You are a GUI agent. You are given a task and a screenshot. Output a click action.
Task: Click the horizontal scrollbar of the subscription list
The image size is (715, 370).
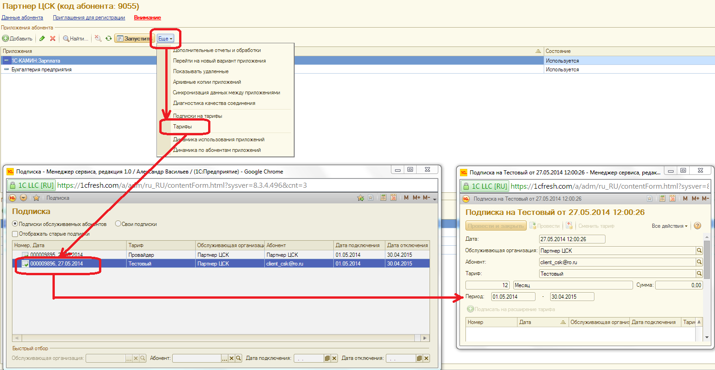(221, 338)
